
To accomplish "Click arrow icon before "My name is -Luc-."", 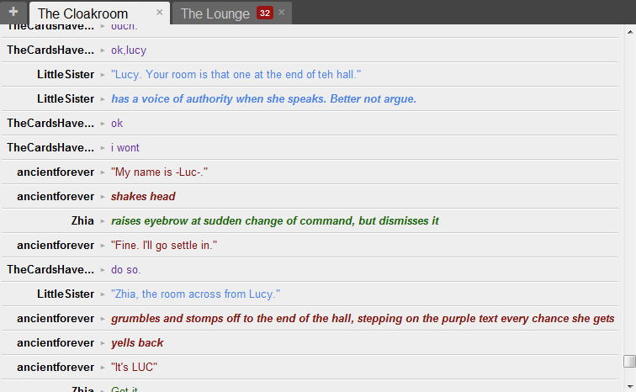I will (103, 172).
